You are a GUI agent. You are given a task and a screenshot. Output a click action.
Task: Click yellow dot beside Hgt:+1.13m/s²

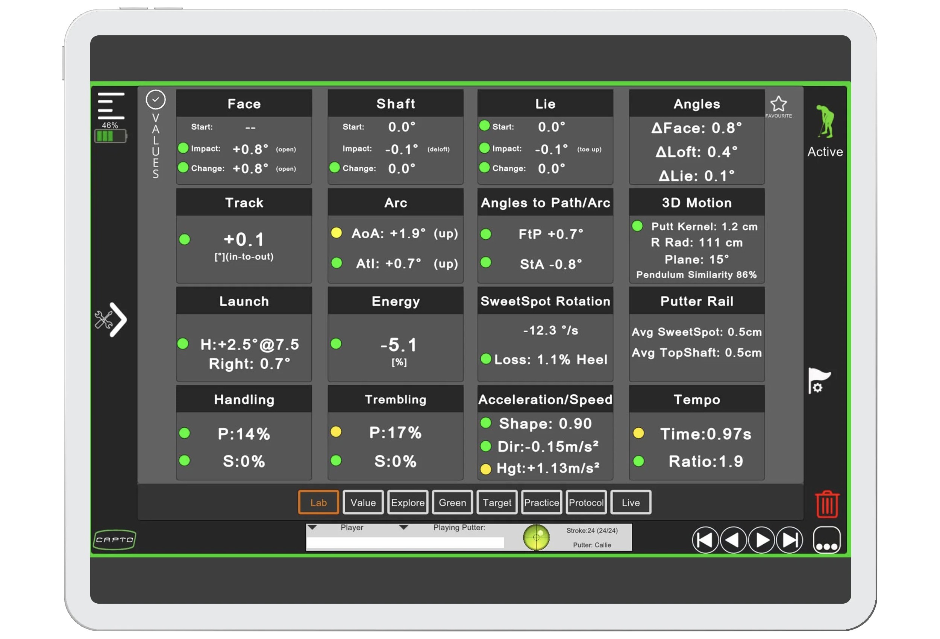tap(485, 469)
